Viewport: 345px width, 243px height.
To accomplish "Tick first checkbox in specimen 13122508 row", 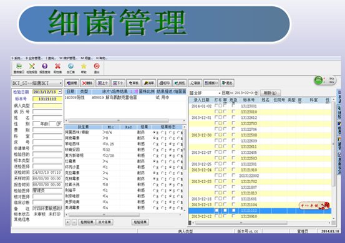I will 216,135.
